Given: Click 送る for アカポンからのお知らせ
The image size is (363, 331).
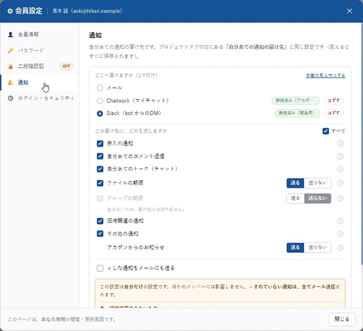Looking at the screenshot, I should click(x=295, y=248).
